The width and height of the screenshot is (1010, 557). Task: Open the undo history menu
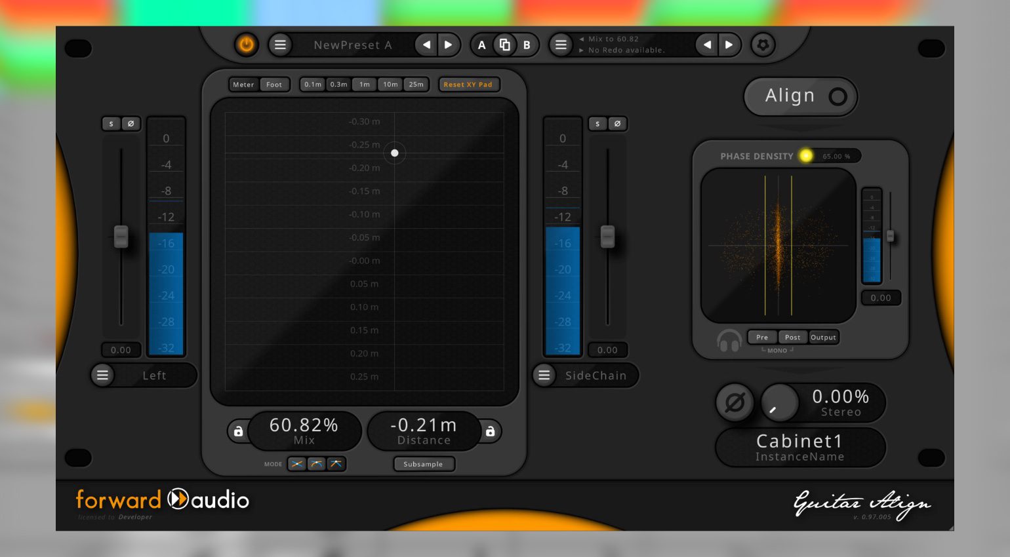561,45
